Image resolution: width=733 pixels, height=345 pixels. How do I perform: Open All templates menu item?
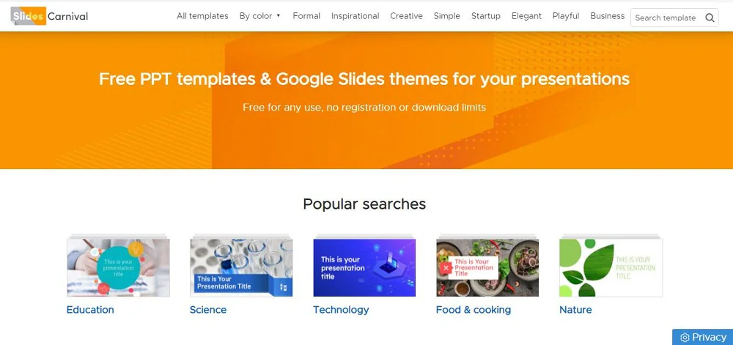pyautogui.click(x=202, y=16)
